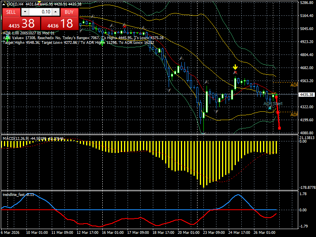Click the 0.10 lot volume field

tap(40, 12)
